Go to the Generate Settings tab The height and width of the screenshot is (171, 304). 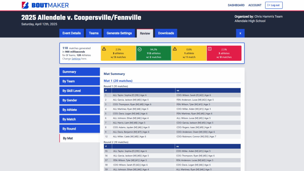(119, 33)
